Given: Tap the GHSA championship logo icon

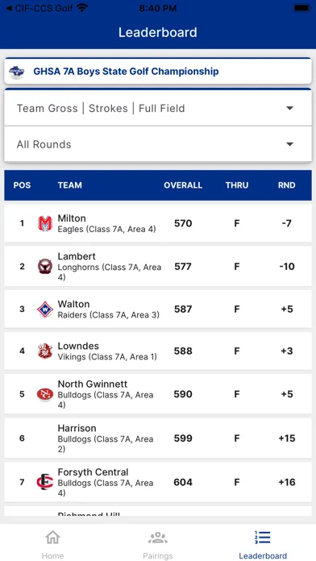Looking at the screenshot, I should pos(16,72).
